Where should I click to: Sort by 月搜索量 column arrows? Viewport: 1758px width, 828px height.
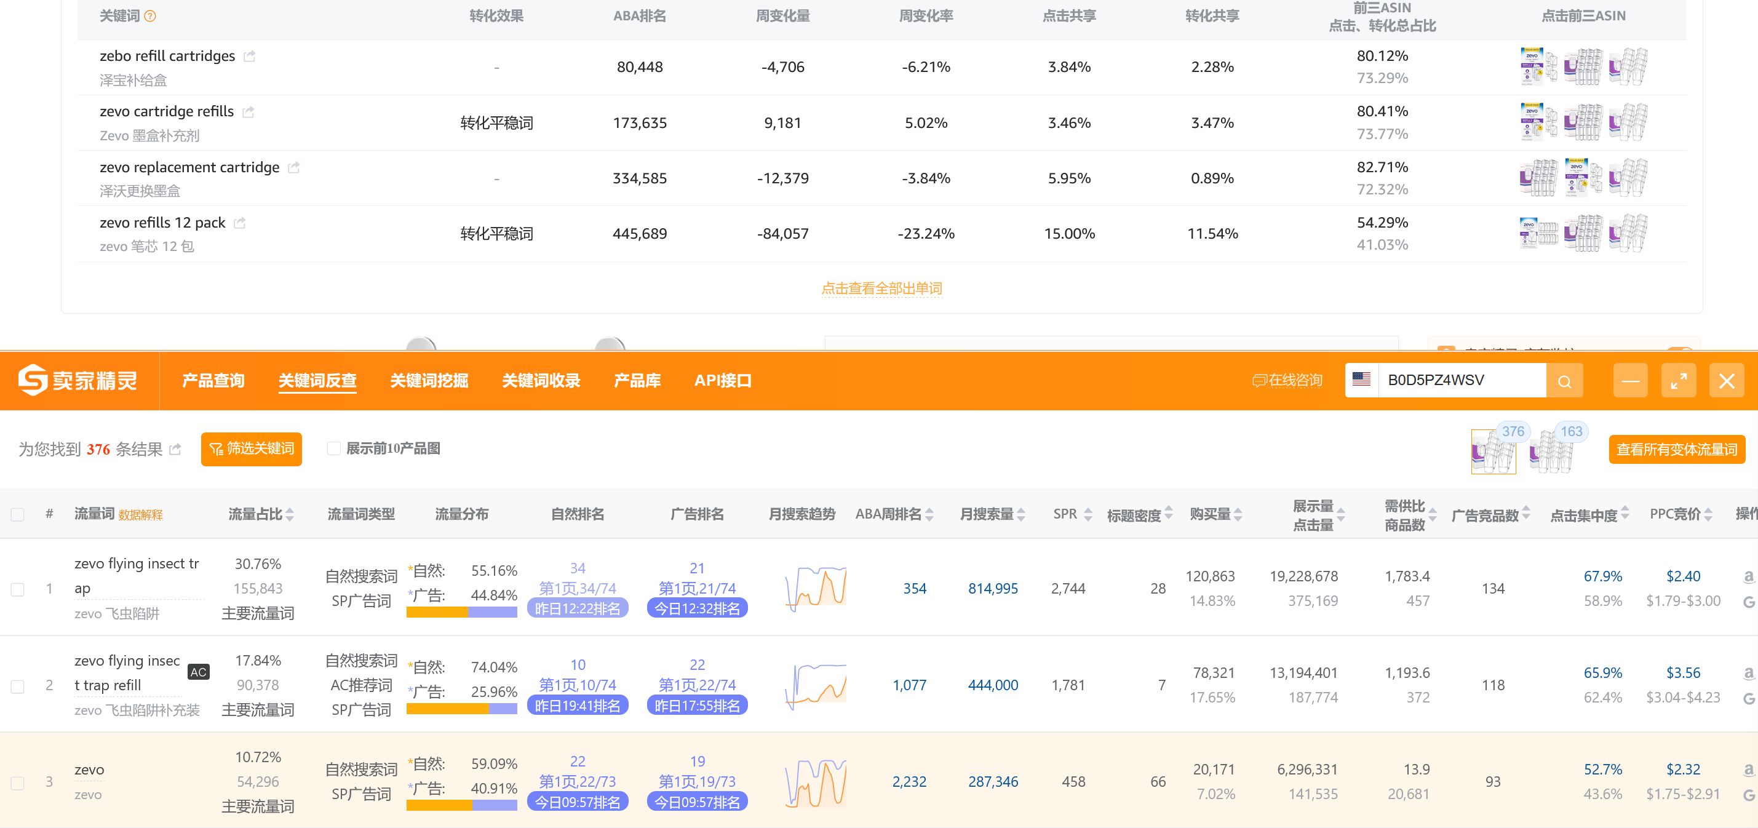(x=1021, y=515)
